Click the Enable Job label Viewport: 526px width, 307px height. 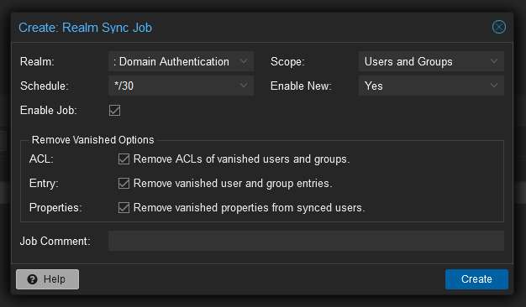(x=49, y=110)
